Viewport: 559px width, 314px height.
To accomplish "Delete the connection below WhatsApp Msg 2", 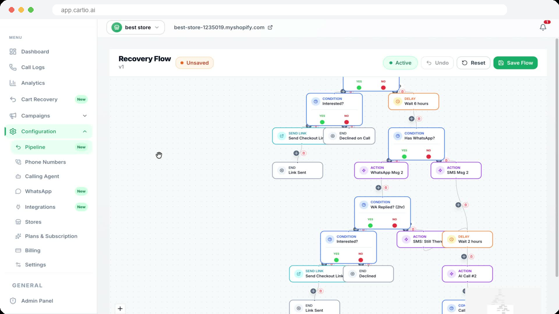I will (x=386, y=188).
